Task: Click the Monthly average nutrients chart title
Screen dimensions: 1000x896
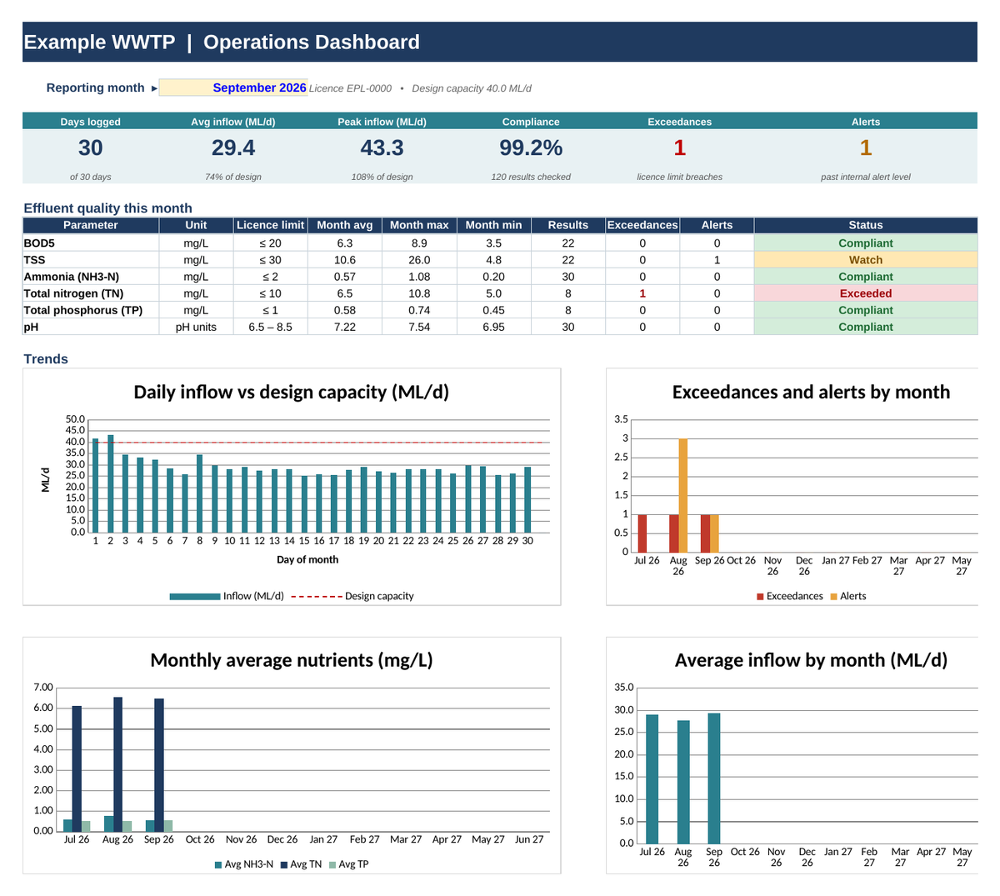Action: coord(292,660)
